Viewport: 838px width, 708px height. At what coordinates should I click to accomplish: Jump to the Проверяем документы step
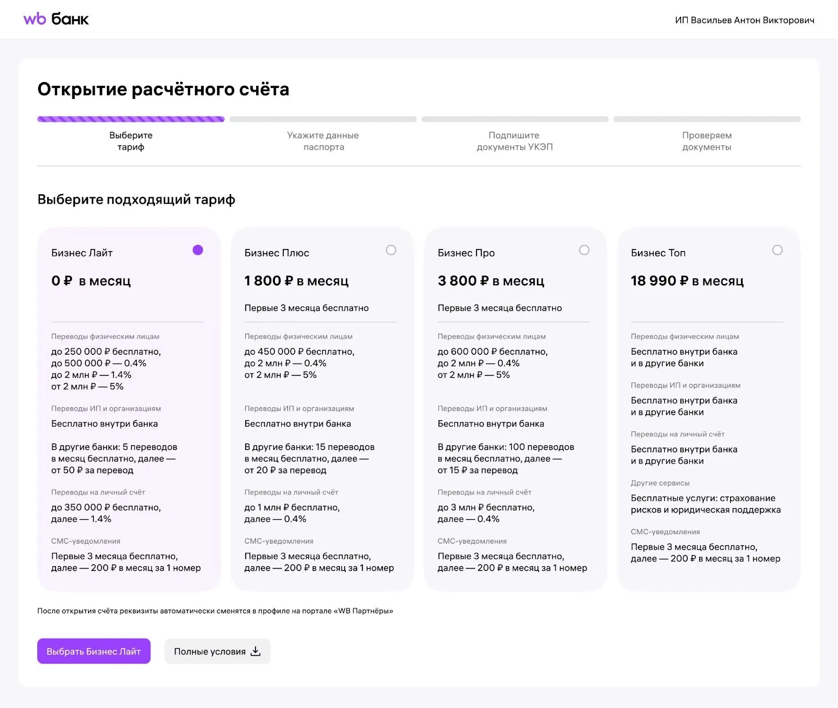pyautogui.click(x=707, y=141)
